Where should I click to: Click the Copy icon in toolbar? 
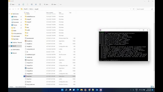pos(23,4)
